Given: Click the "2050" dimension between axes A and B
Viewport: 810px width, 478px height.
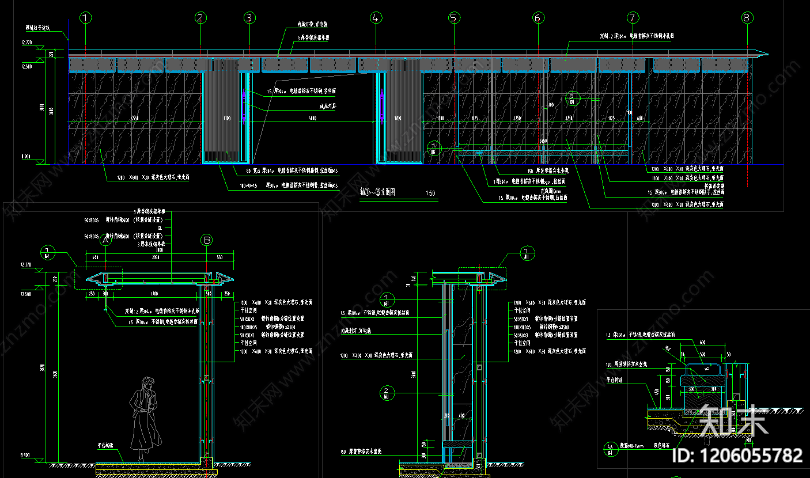Looking at the screenshot, I should point(156,259).
